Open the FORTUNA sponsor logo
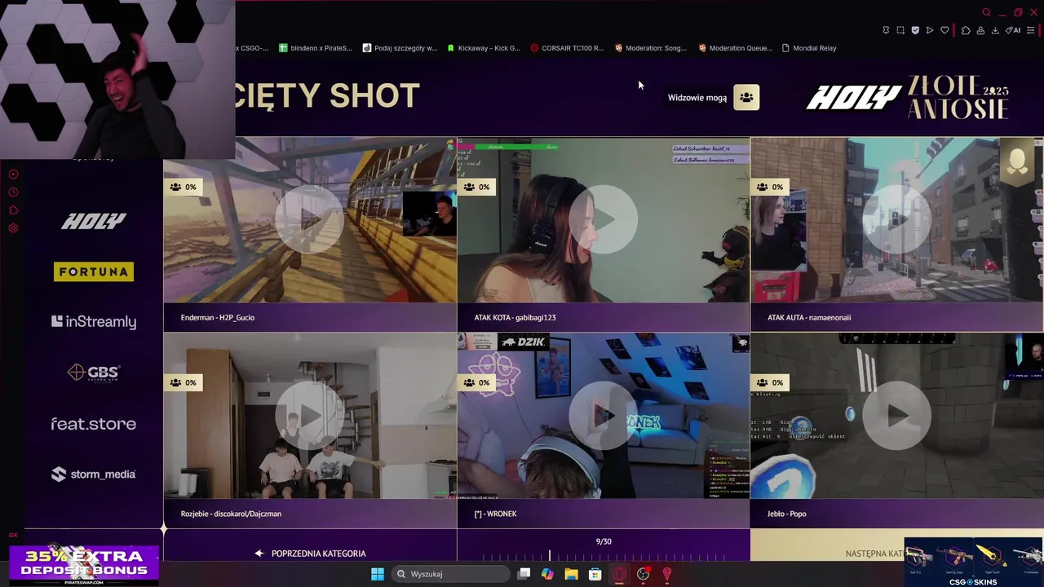 [x=94, y=271]
